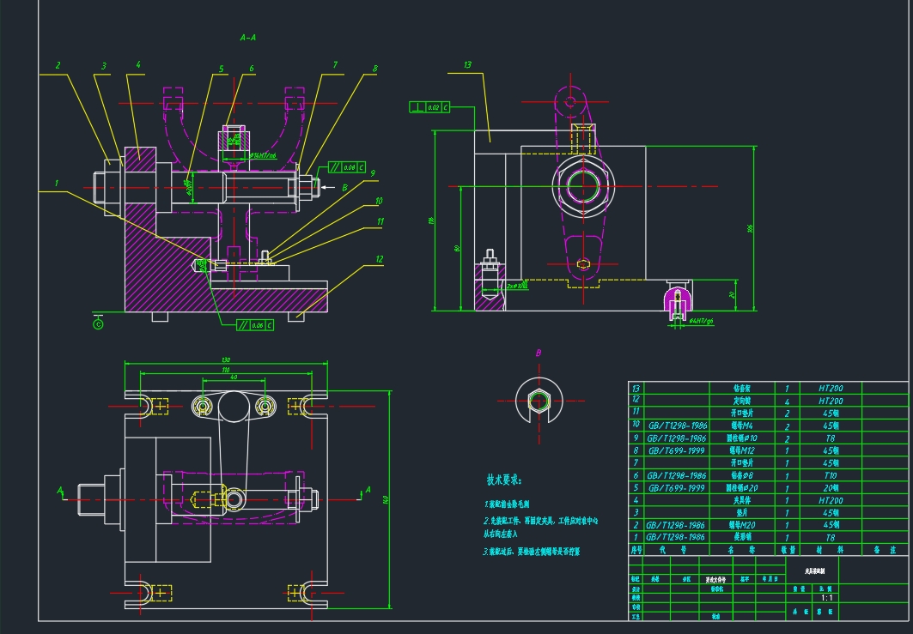This screenshot has height=634, width=913.
Task: Select callout number 12 near the base plate
Action: [379, 259]
